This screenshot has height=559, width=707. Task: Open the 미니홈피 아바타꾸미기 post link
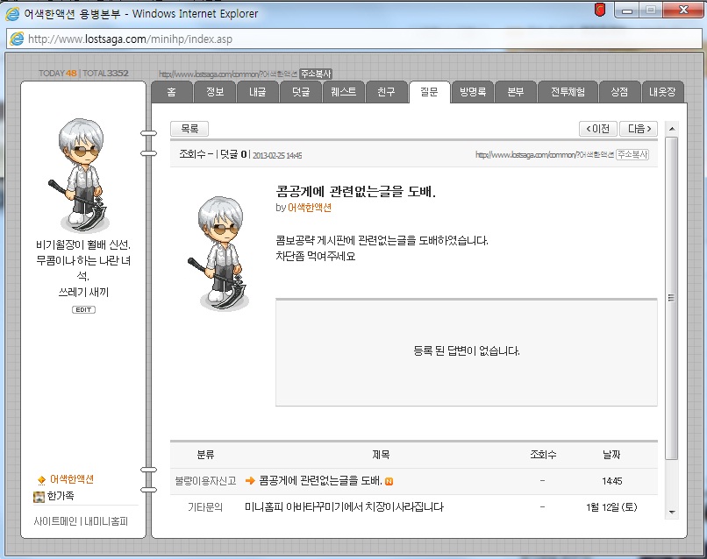pos(344,507)
